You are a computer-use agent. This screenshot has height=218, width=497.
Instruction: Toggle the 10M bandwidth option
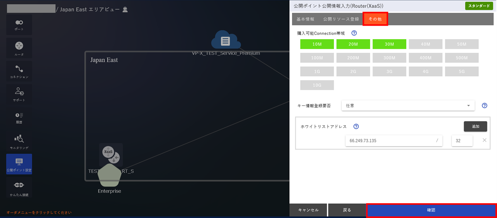tap(317, 44)
